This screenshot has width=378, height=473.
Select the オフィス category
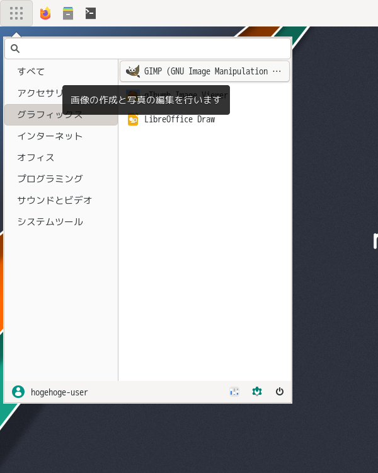pyautogui.click(x=61, y=158)
